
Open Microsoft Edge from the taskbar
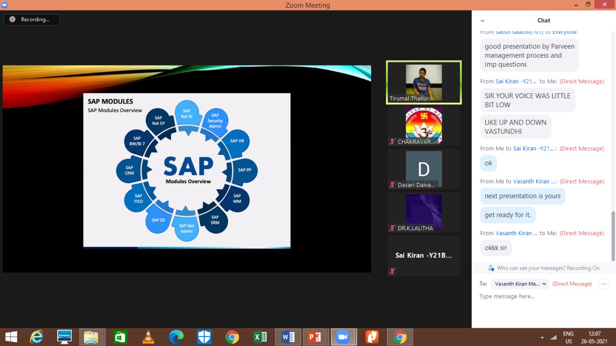point(176,337)
